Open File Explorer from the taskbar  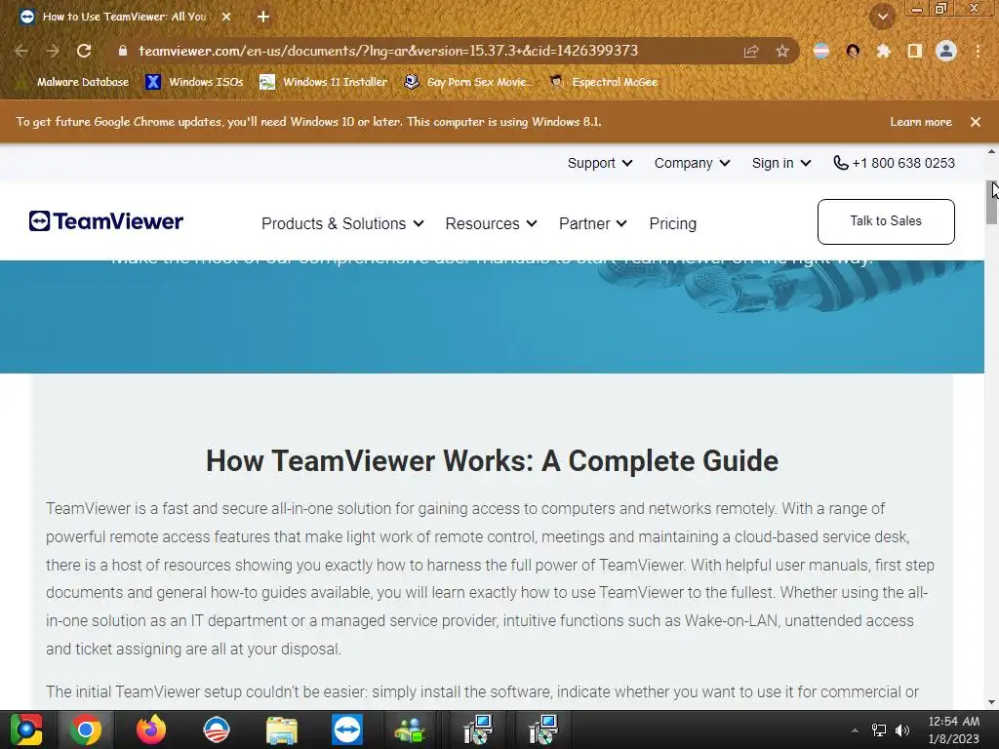(x=282, y=729)
